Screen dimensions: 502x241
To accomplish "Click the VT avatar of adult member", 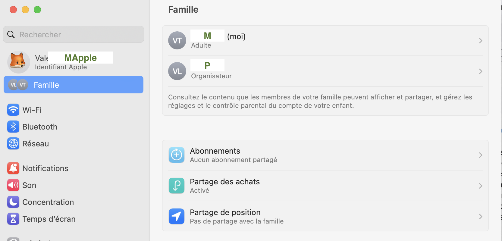I will click(177, 41).
